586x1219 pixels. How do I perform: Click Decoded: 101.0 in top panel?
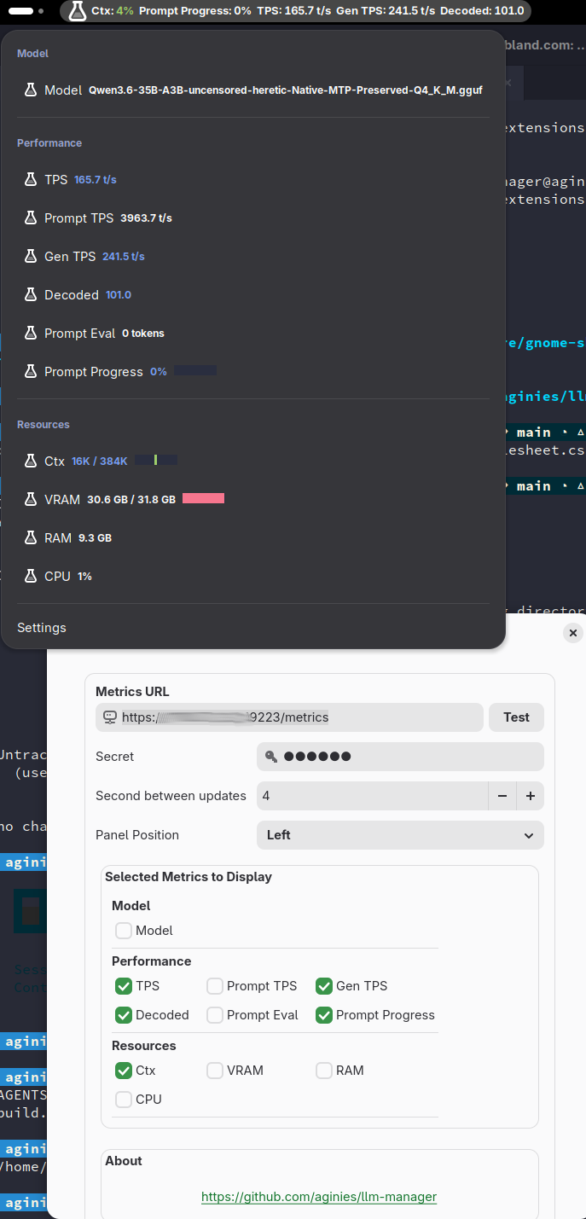tap(482, 11)
